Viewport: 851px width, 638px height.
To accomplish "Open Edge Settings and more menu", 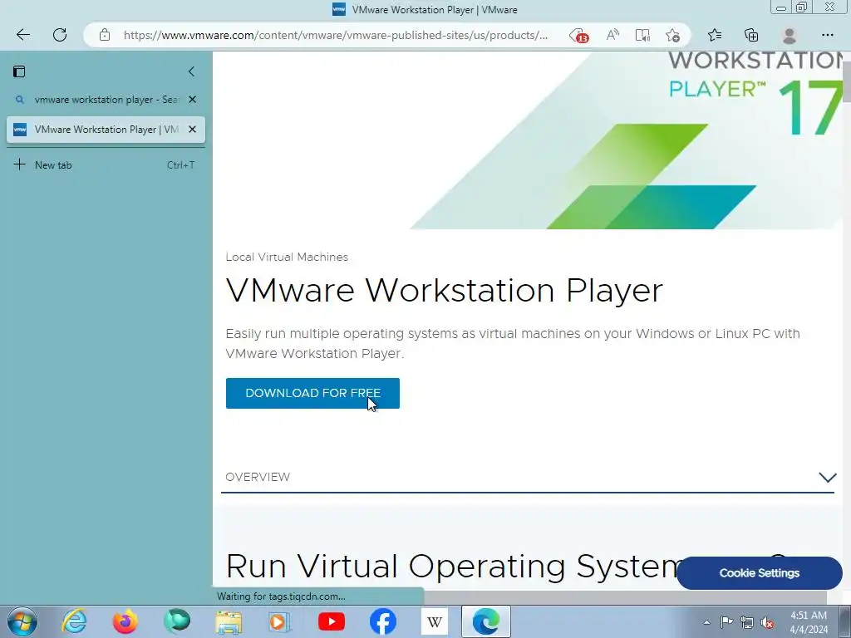I will (827, 35).
